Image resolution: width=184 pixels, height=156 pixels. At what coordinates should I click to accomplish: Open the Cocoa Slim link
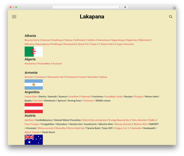coord(31,97)
